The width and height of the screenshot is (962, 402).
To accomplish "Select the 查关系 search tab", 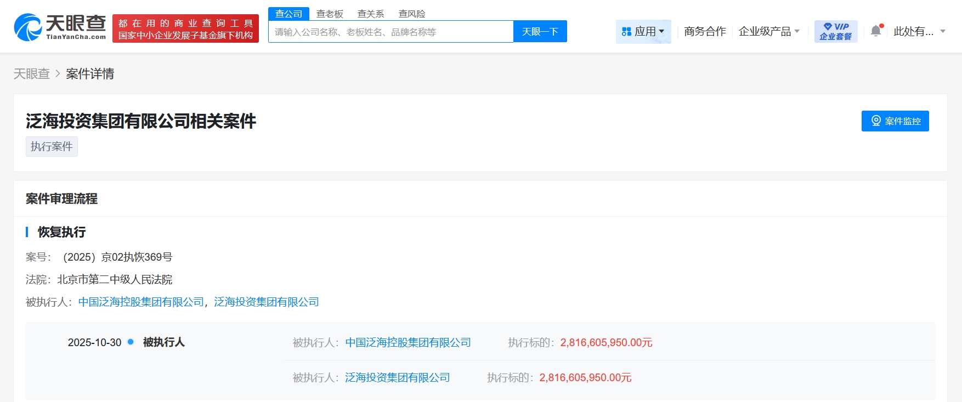I will coord(371,14).
